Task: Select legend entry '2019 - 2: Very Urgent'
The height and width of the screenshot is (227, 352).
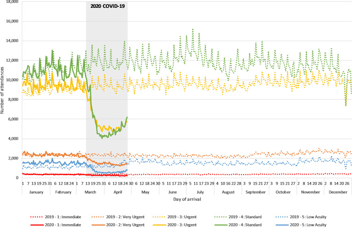Action: [118, 217]
